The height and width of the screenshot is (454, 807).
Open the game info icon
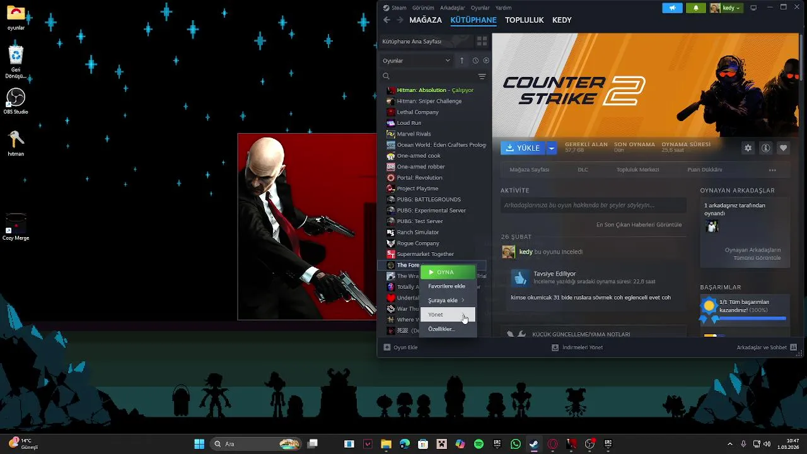(765, 148)
